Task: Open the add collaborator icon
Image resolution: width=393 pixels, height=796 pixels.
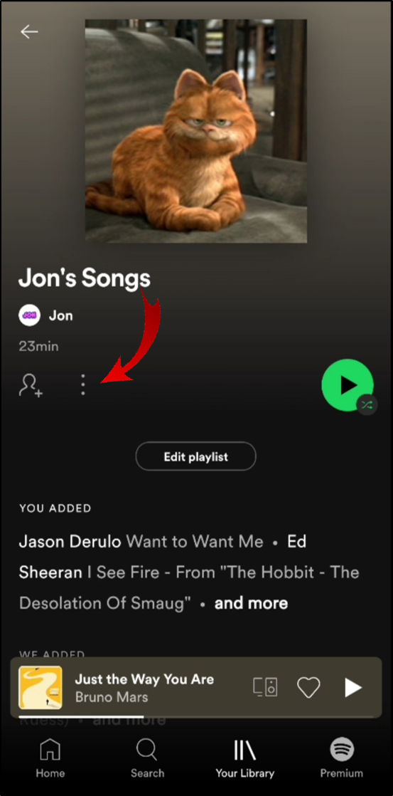Action: coord(31,385)
